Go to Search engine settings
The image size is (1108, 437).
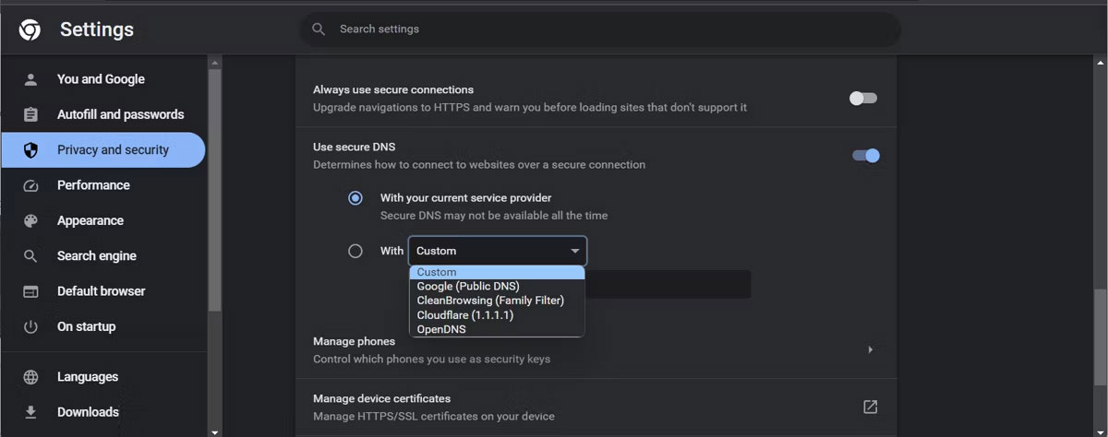point(103,255)
